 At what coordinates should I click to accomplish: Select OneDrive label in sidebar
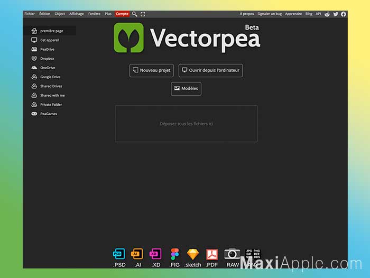(48, 68)
